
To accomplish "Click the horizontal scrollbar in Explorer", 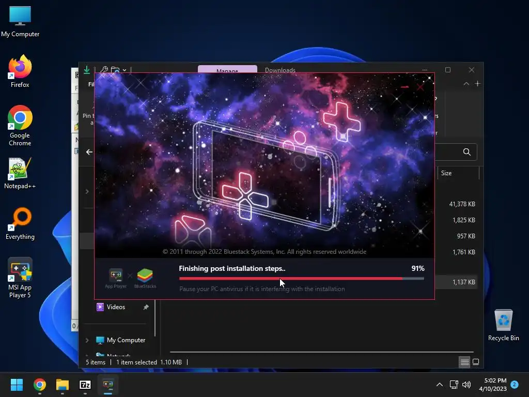I will click(321, 352).
